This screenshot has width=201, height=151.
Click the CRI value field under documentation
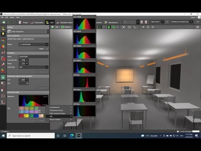pos(23,83)
